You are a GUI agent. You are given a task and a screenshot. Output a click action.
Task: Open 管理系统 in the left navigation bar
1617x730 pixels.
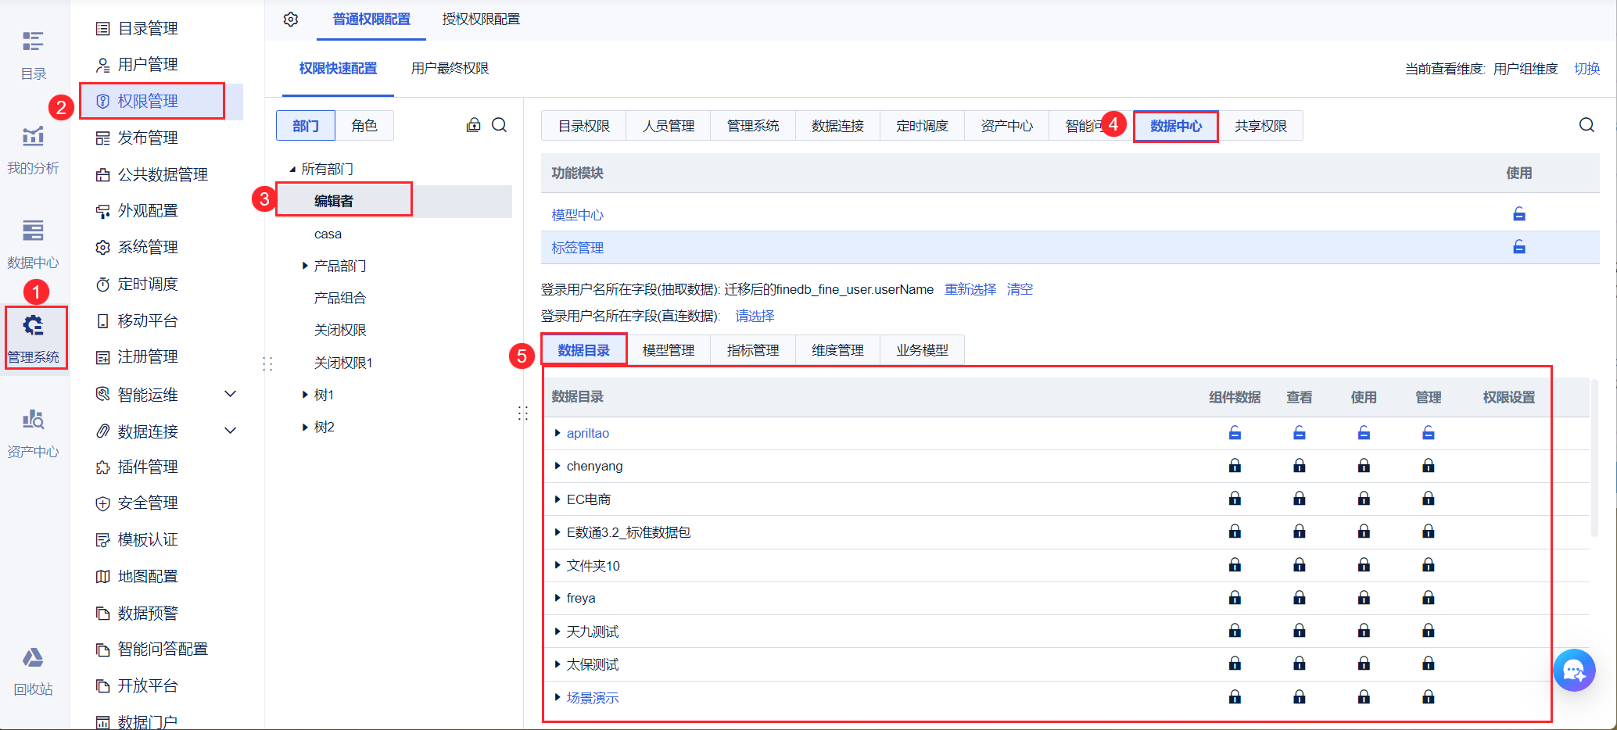click(x=33, y=339)
